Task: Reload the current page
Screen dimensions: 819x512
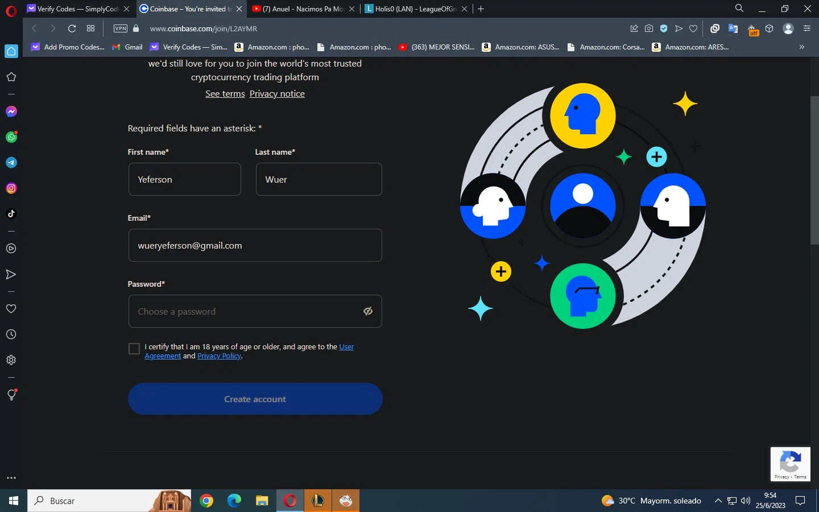Action: click(72, 28)
